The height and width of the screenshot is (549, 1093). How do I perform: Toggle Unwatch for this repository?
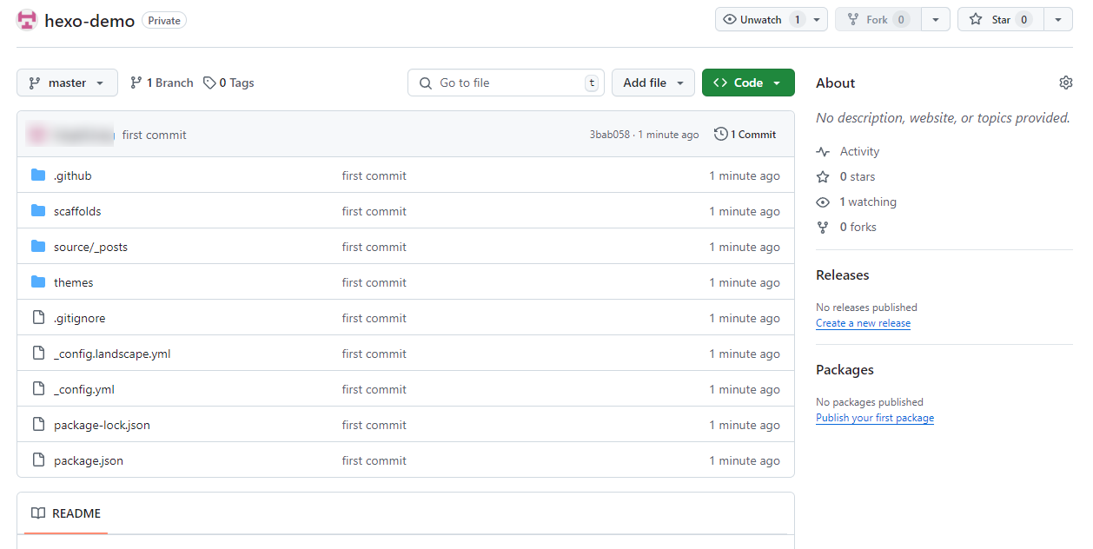click(x=761, y=19)
